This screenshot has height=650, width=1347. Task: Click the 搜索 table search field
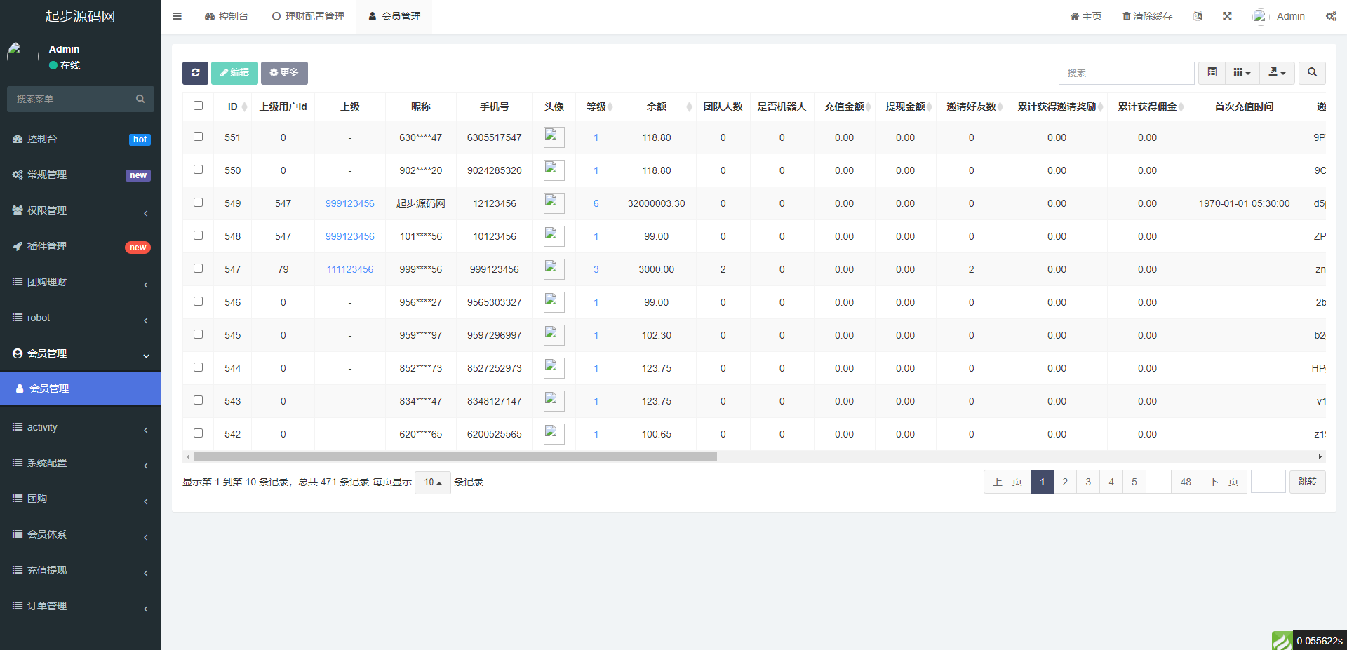pyautogui.click(x=1125, y=73)
